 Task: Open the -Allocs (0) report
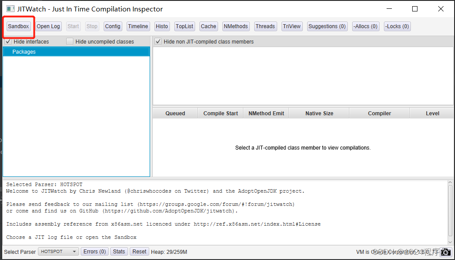pos(365,26)
